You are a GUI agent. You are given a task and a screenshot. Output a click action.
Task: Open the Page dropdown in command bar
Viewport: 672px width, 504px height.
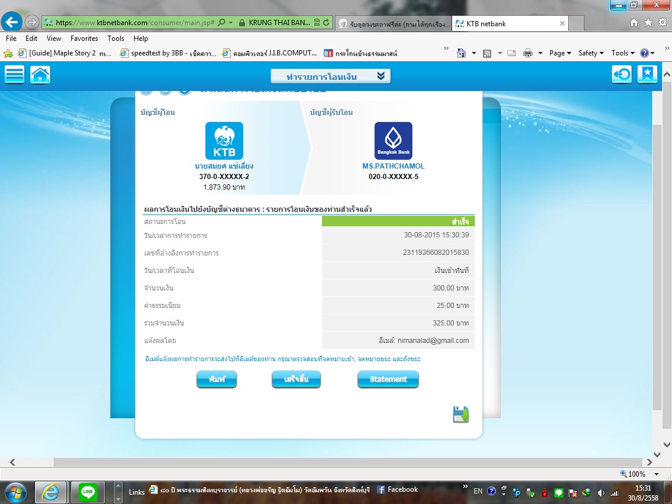tap(559, 53)
